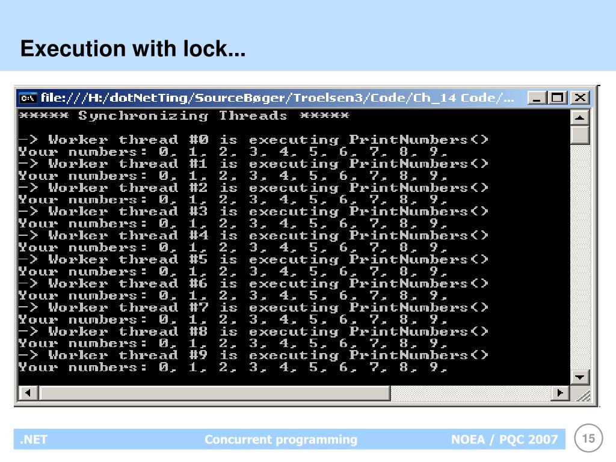Click the horizontal scrollbar right arrow
616x462 pixels.
tap(560, 392)
